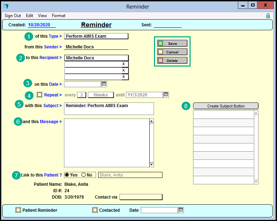This screenshot has height=221, width=277.
Task: Click red X on fourth recipient row
Action: tap(123, 77)
